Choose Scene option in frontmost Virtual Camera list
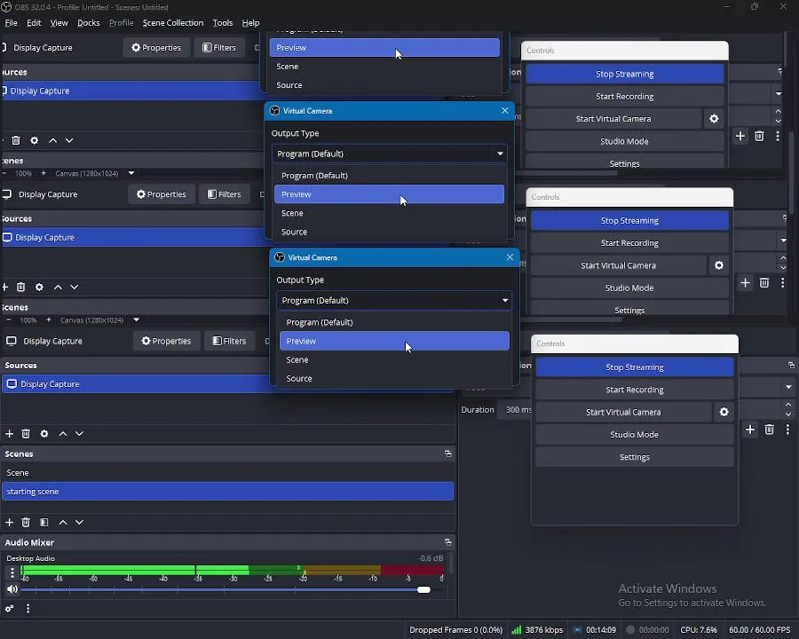The image size is (799, 639). pyautogui.click(x=394, y=359)
